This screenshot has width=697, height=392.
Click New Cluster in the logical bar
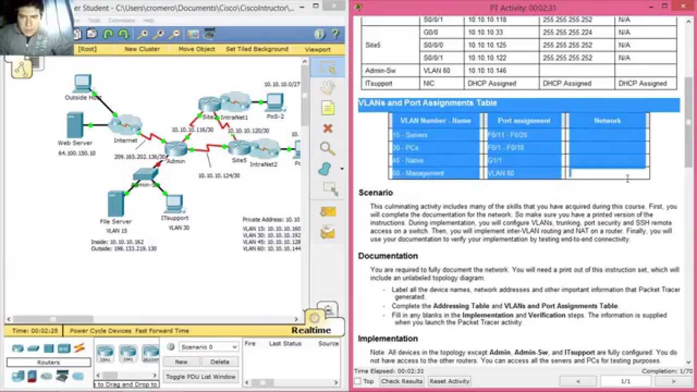[x=142, y=49]
